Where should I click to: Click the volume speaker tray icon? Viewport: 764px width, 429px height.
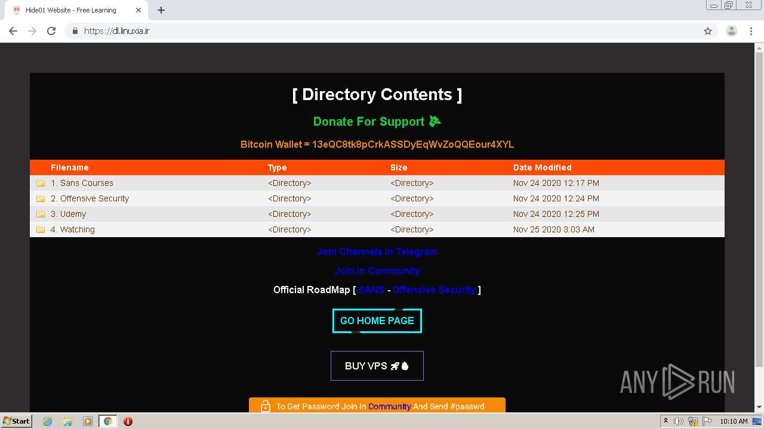click(679, 421)
